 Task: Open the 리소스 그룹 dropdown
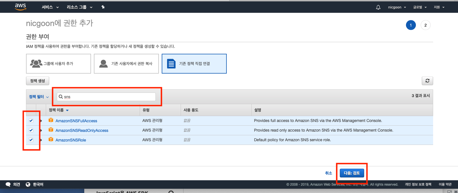(79, 7)
